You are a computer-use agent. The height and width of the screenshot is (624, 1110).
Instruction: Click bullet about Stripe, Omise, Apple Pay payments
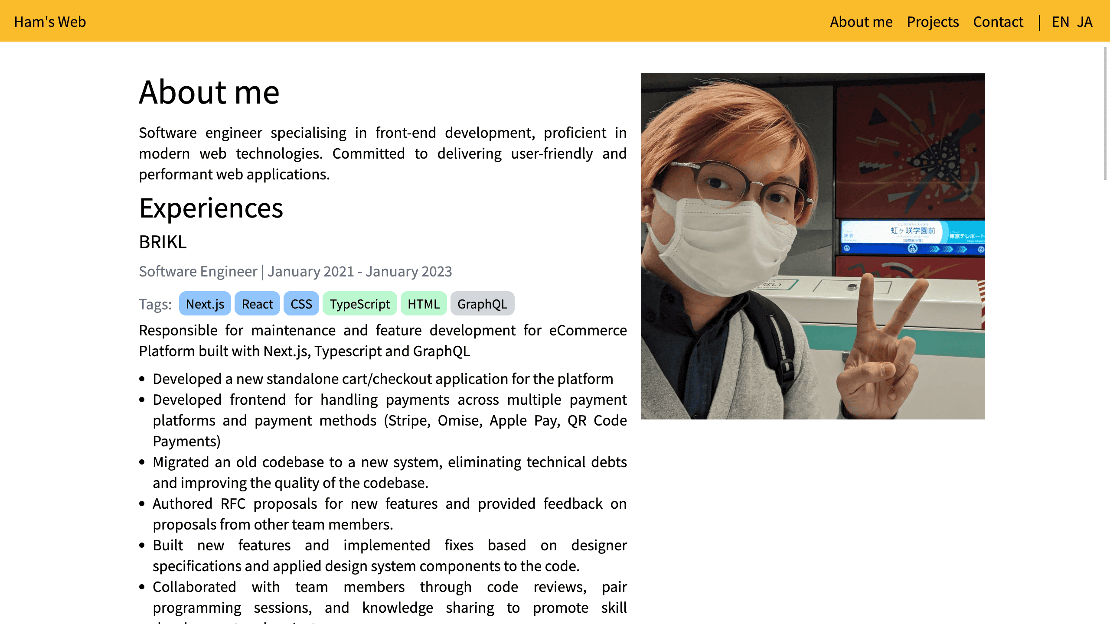click(389, 420)
